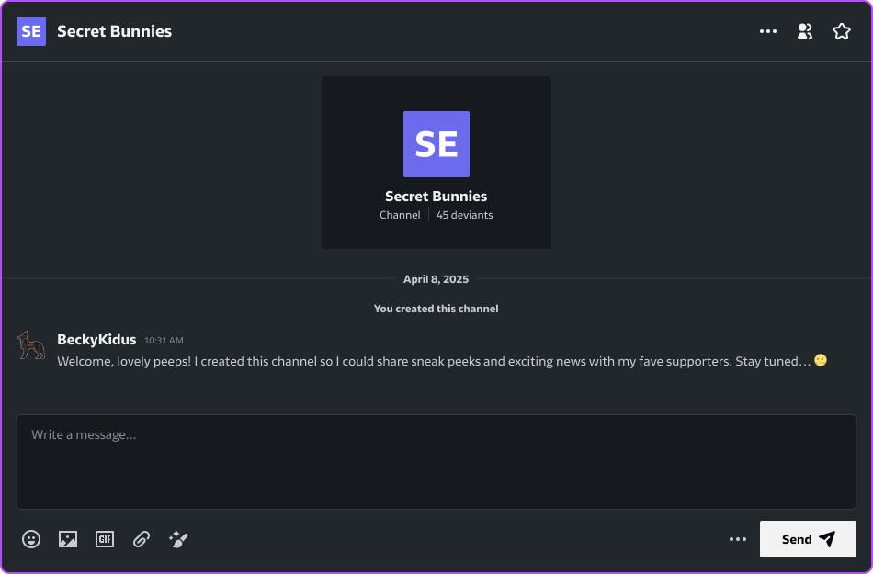Click the 10:31 AM message timestamp
Viewport: 873px width, 574px height.
click(164, 341)
